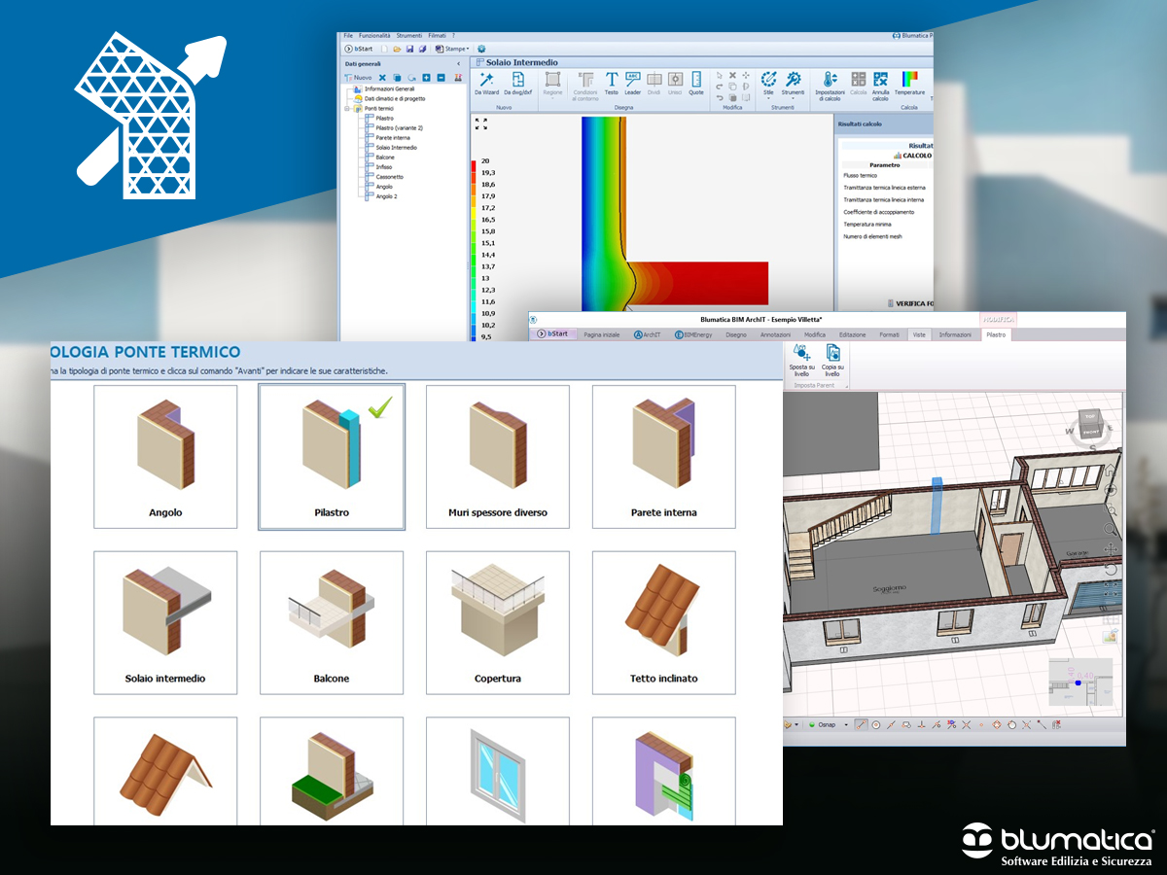Click magnifier zoom icon in 3D view
This screenshot has height=875, width=1167.
coord(1110,530)
